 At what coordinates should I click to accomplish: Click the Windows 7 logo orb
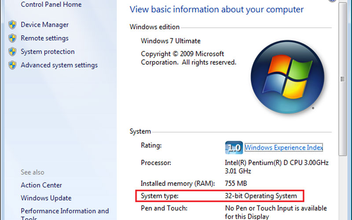(288, 77)
